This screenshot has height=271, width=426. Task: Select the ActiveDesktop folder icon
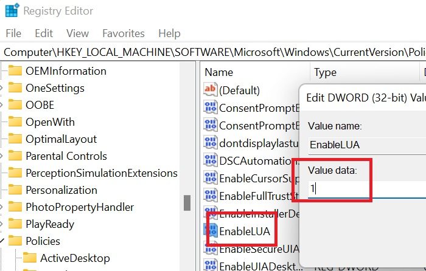30,258
